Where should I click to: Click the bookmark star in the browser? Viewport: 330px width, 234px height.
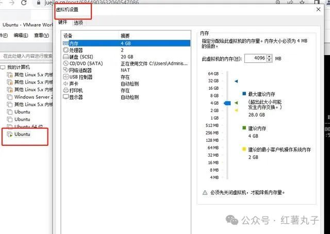302,2
